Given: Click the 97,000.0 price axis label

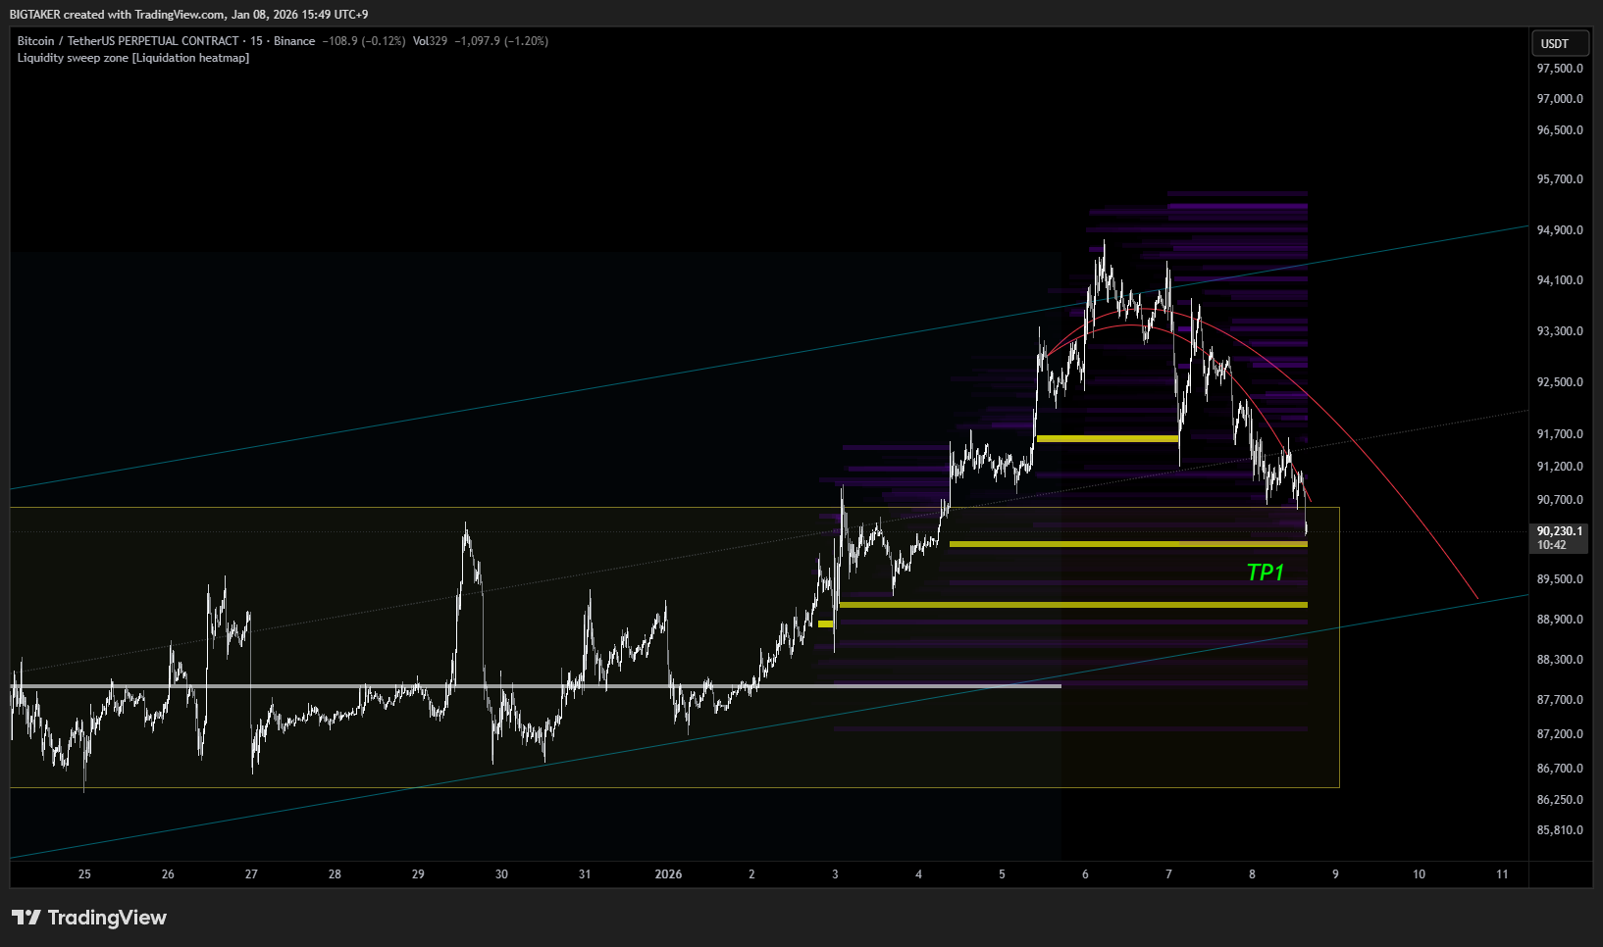Looking at the screenshot, I should pos(1560,99).
